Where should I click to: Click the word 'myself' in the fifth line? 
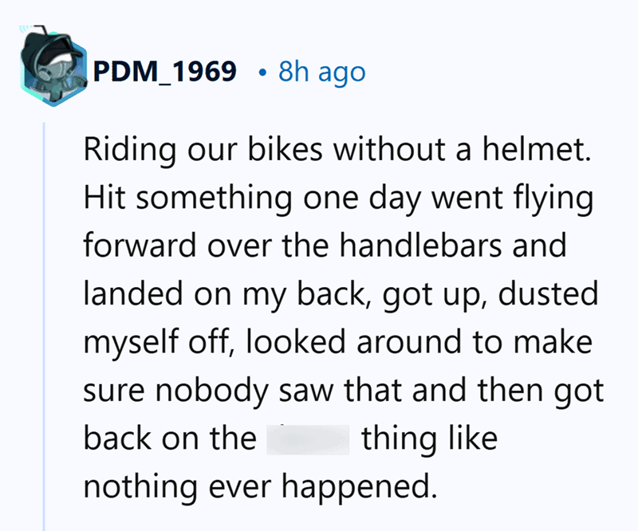point(131,343)
